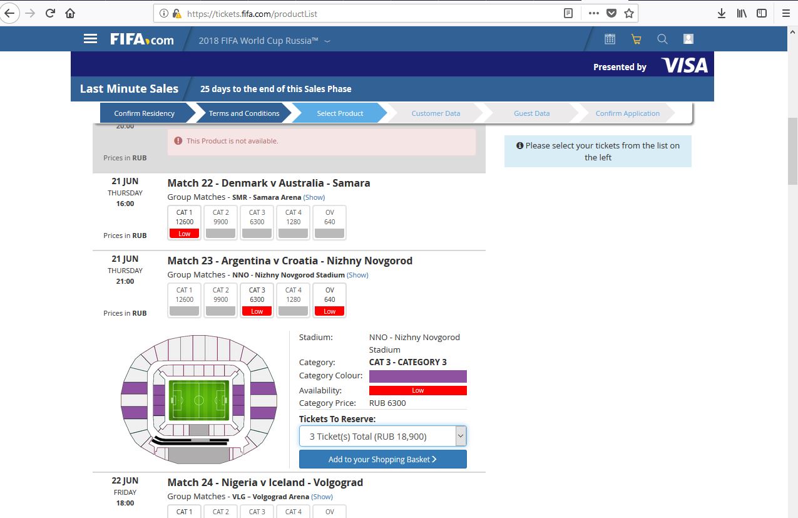Image resolution: width=798 pixels, height=518 pixels.
Task: Go to Confirm Residency step
Action: [x=144, y=113]
